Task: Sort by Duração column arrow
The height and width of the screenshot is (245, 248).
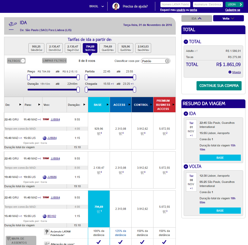Action: pyautogui.click(x=84, y=105)
